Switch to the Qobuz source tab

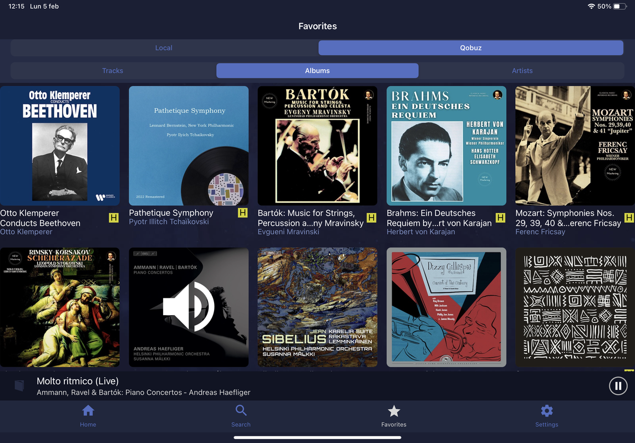[471, 48]
